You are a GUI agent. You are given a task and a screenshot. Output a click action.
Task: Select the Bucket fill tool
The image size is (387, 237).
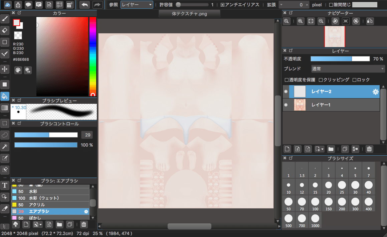[x=5, y=96]
